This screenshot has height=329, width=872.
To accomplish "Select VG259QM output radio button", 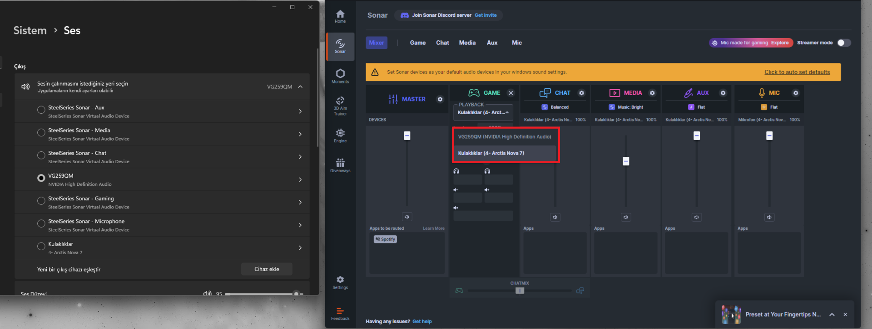I will tap(41, 178).
